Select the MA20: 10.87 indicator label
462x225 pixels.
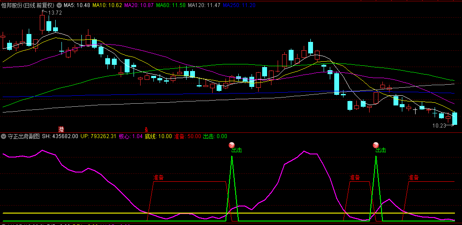pos(139,5)
